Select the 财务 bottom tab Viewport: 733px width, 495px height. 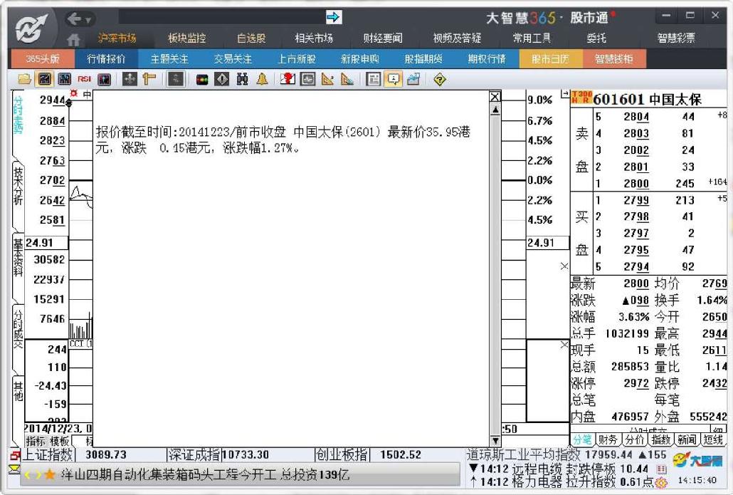pos(608,439)
